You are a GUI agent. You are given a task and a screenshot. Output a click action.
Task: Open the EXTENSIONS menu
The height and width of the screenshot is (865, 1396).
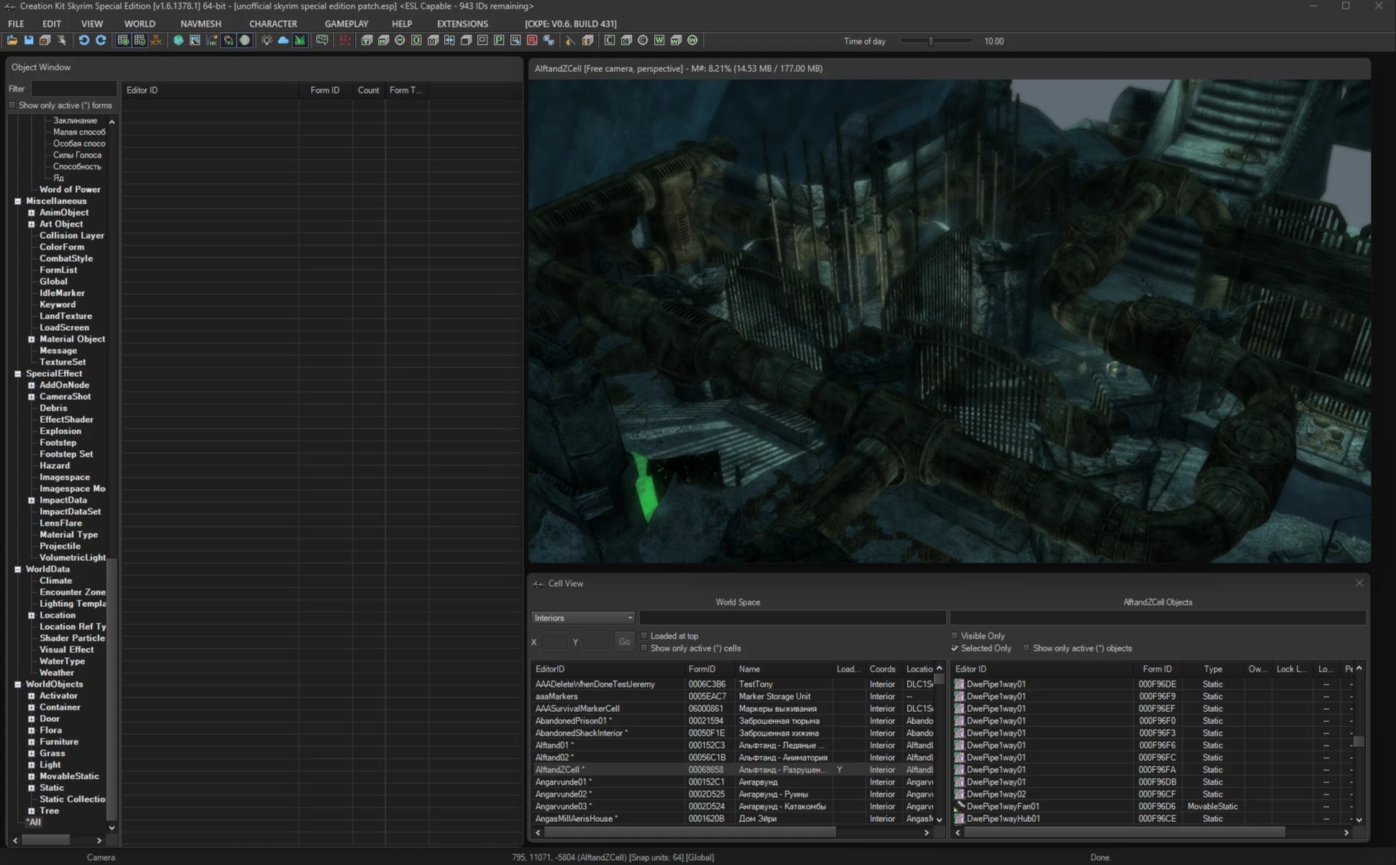coord(462,24)
